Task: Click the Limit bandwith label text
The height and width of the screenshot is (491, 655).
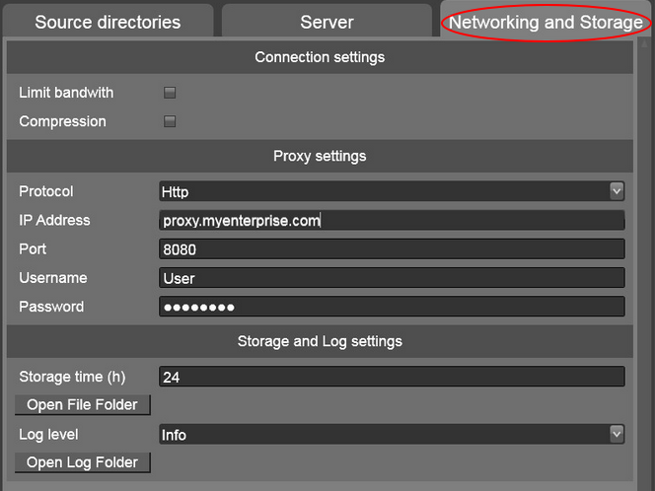Action: click(x=66, y=93)
